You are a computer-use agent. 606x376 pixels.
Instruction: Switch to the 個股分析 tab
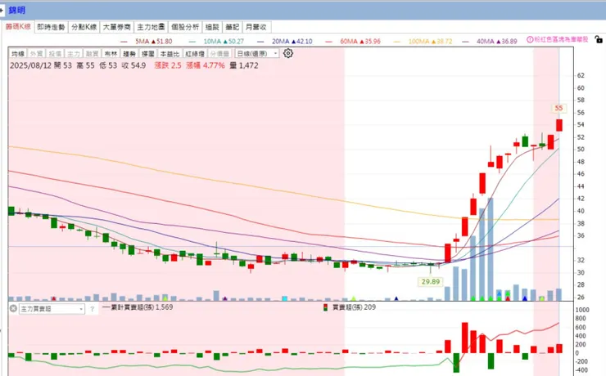click(x=185, y=27)
